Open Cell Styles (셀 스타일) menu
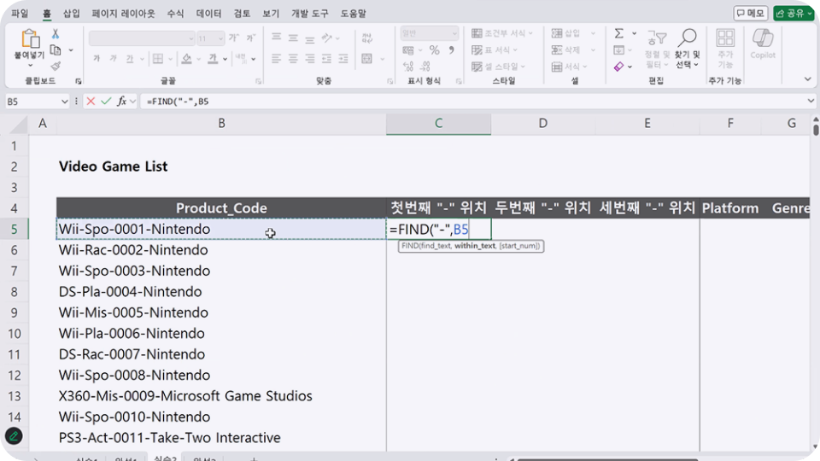This screenshot has width=820, height=461. click(x=498, y=67)
